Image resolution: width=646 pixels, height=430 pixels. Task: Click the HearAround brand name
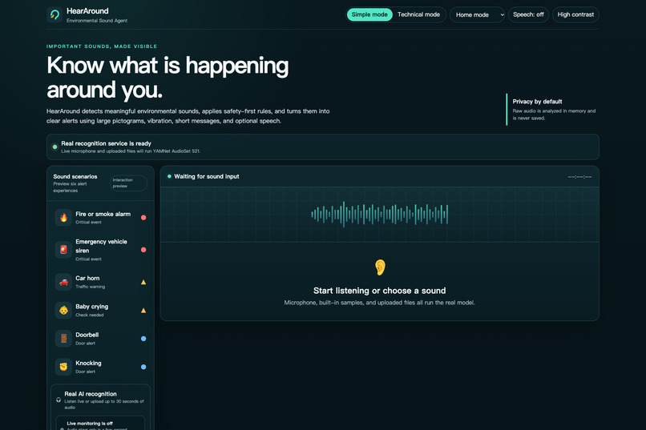click(87, 11)
